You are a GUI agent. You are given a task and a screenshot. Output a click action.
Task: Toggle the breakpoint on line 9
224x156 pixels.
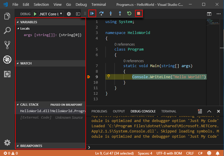(89, 77)
